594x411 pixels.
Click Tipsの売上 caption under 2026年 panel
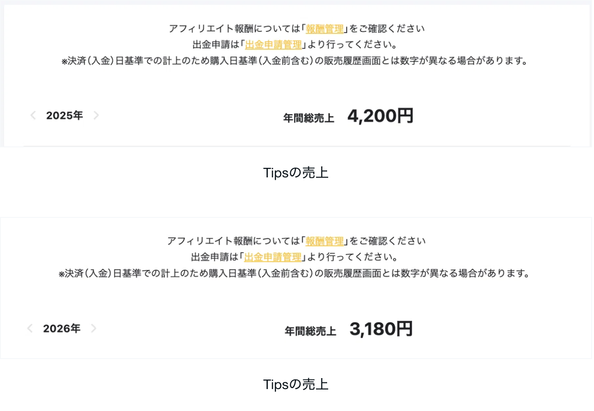(x=296, y=385)
